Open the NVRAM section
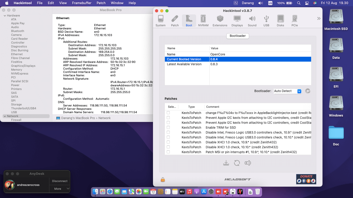 (x=203, y=21)
